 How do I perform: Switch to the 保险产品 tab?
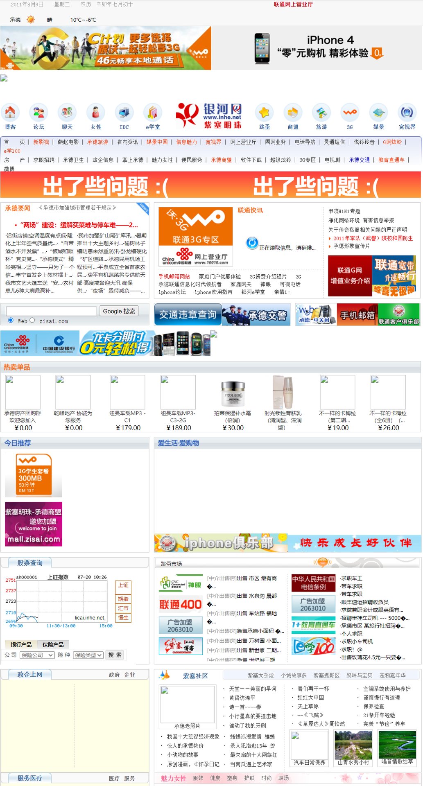click(x=53, y=644)
